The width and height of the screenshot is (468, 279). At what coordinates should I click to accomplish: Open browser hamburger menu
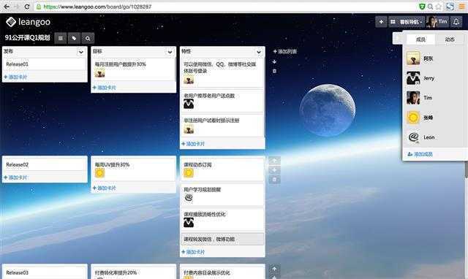(461, 7)
